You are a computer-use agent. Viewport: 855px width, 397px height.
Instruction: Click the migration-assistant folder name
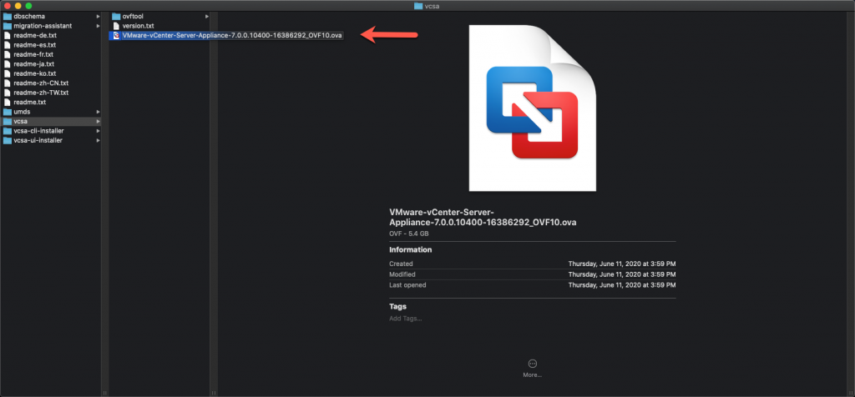tap(43, 26)
